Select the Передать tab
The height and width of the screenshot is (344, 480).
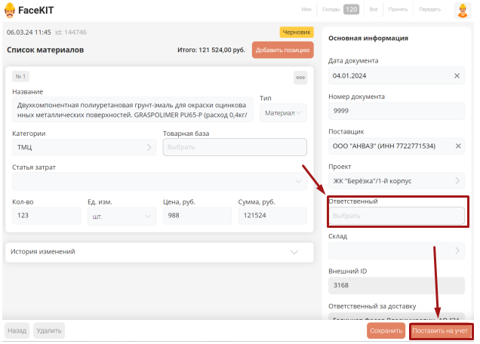coord(429,10)
